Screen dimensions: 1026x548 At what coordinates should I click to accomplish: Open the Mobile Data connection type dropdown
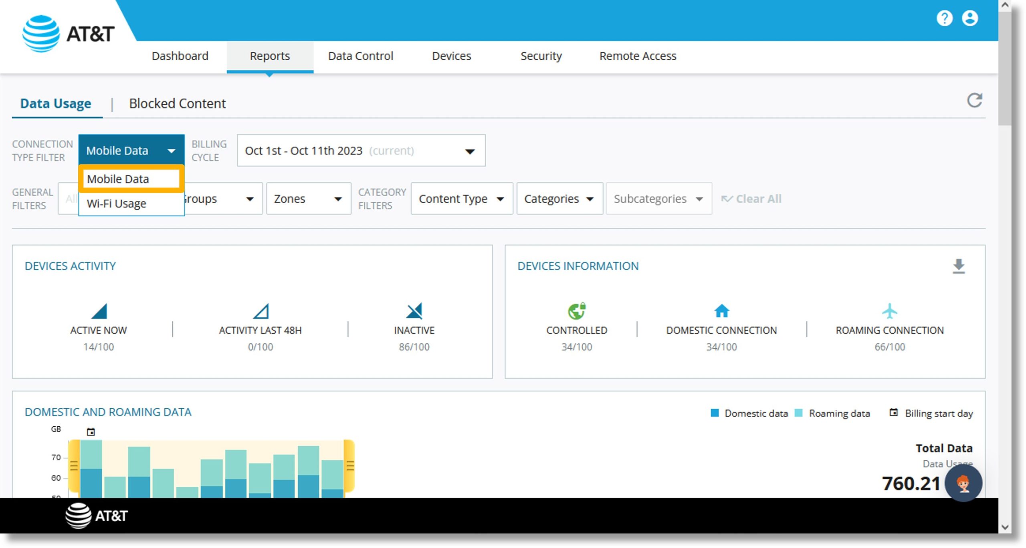coord(131,151)
